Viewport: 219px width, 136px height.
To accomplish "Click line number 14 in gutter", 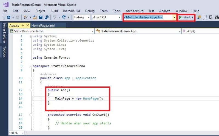I will 21,99.
